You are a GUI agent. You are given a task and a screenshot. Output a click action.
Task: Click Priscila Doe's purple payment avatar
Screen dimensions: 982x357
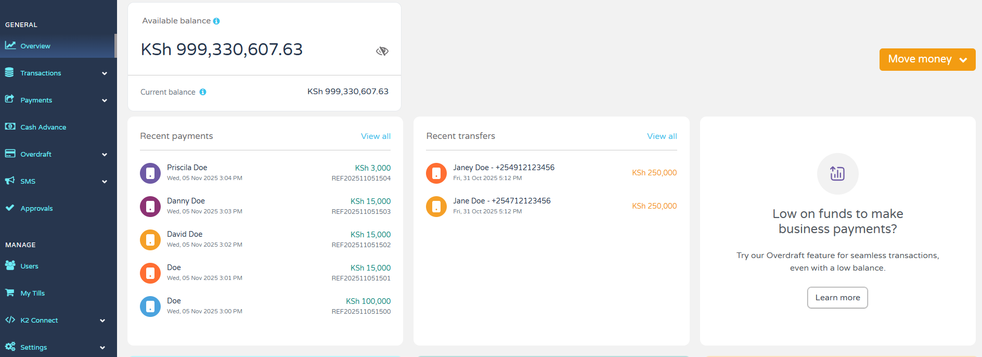pos(150,173)
